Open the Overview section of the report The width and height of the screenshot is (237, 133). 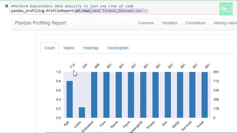(146, 23)
